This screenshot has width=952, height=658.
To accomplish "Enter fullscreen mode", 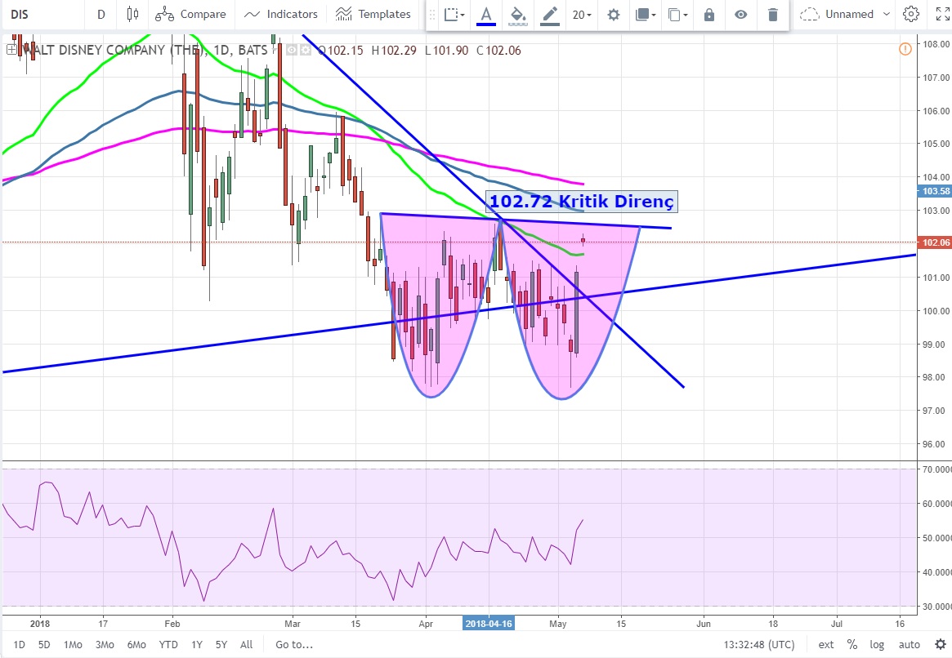I will 943,14.
